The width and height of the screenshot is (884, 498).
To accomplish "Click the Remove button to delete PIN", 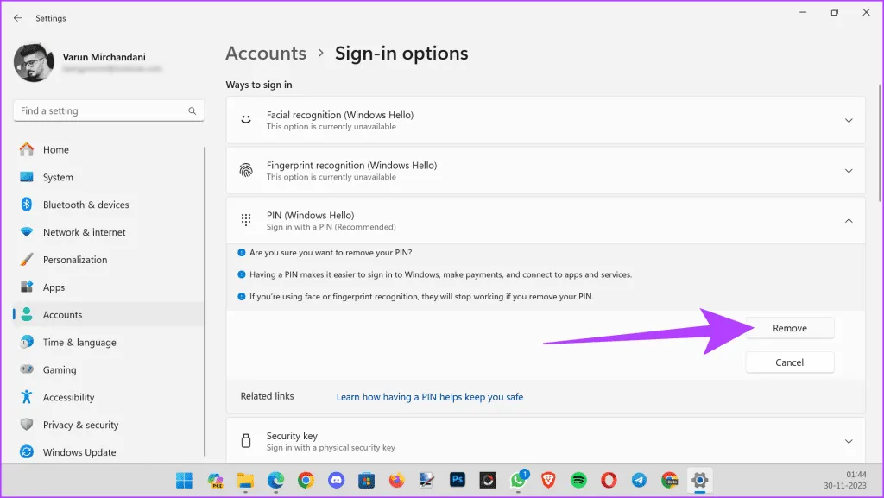I will (x=789, y=328).
